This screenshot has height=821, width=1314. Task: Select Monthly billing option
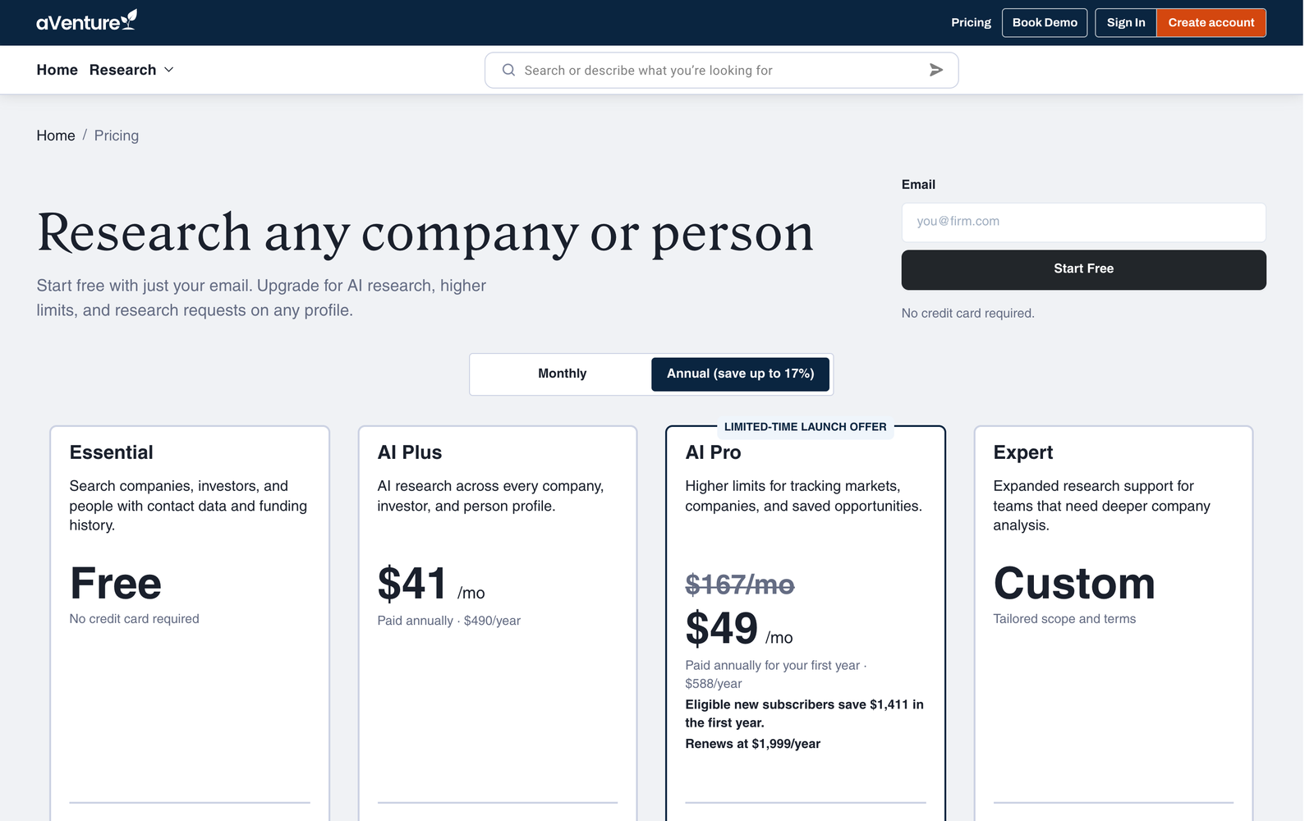[562, 374]
